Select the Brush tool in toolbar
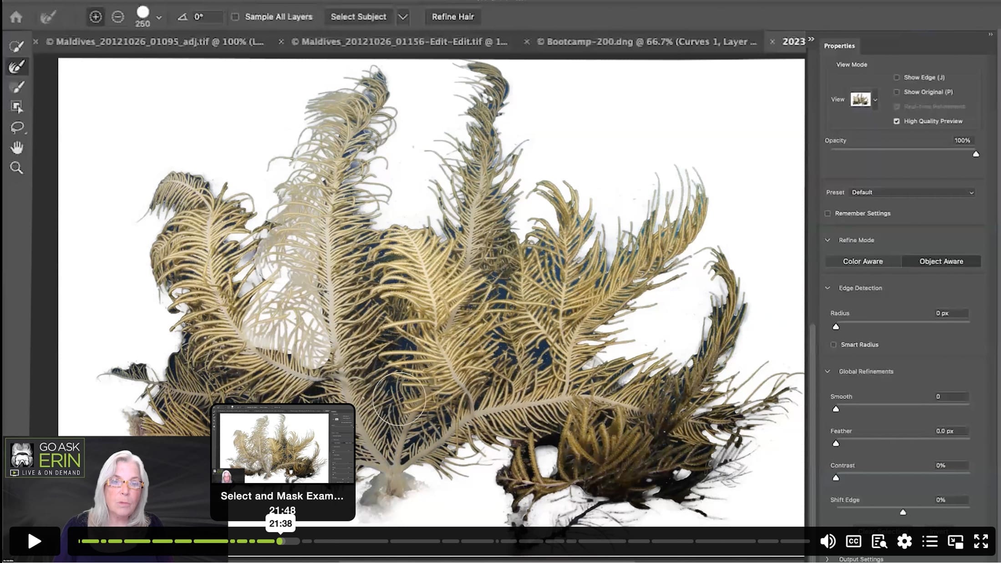This screenshot has height=563, width=1001. click(x=17, y=87)
